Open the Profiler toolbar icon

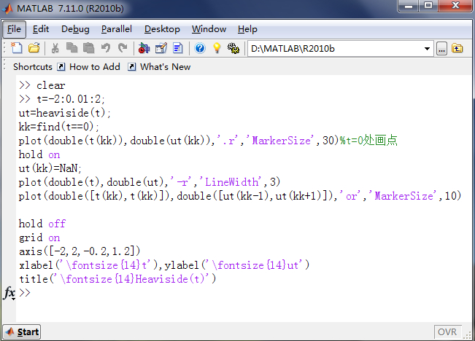coord(178,48)
